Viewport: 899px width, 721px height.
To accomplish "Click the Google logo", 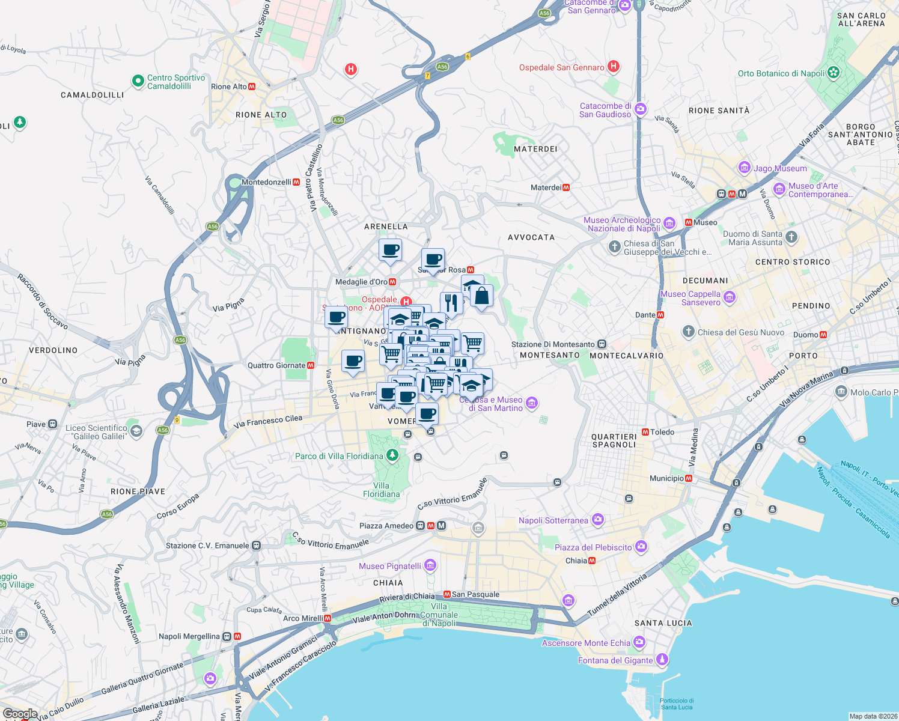I will (20, 714).
